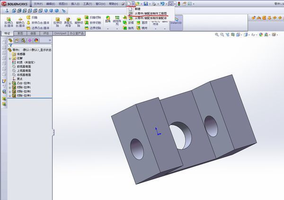Image resolution: width=284 pixels, height=200 pixels.
Task: Click the Edit Appearance color ball icon
Action: pyautogui.click(x=261, y=35)
